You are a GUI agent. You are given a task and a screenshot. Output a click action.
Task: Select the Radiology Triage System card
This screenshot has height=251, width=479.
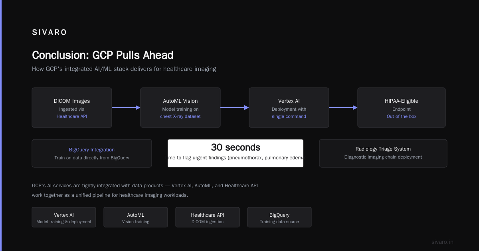pos(383,153)
